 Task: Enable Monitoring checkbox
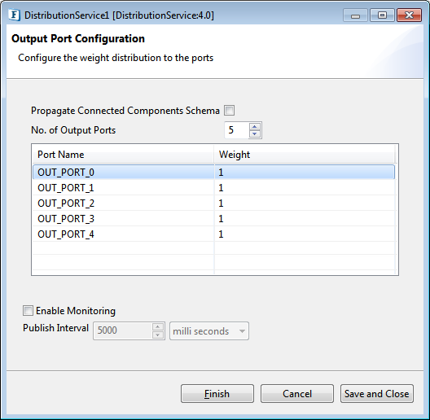28,311
